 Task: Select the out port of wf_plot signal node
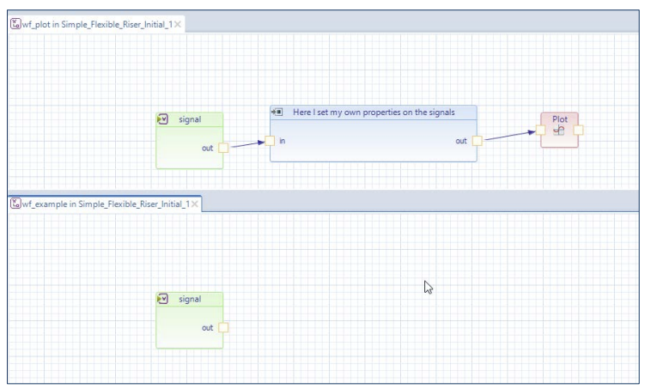(x=223, y=148)
